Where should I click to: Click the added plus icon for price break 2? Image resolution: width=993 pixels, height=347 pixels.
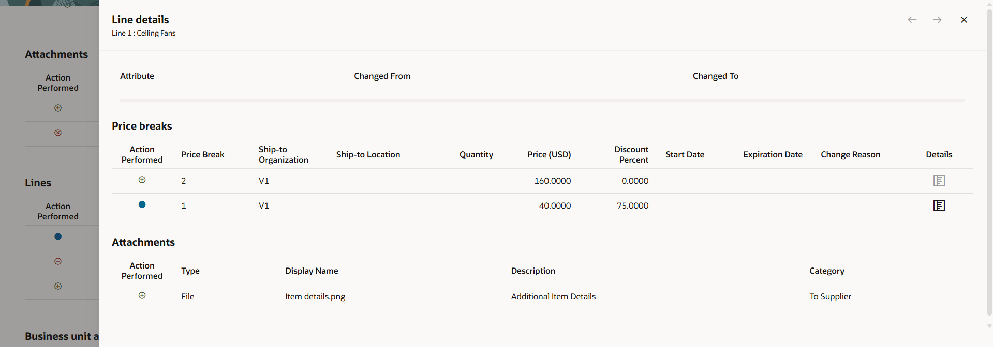point(142,180)
